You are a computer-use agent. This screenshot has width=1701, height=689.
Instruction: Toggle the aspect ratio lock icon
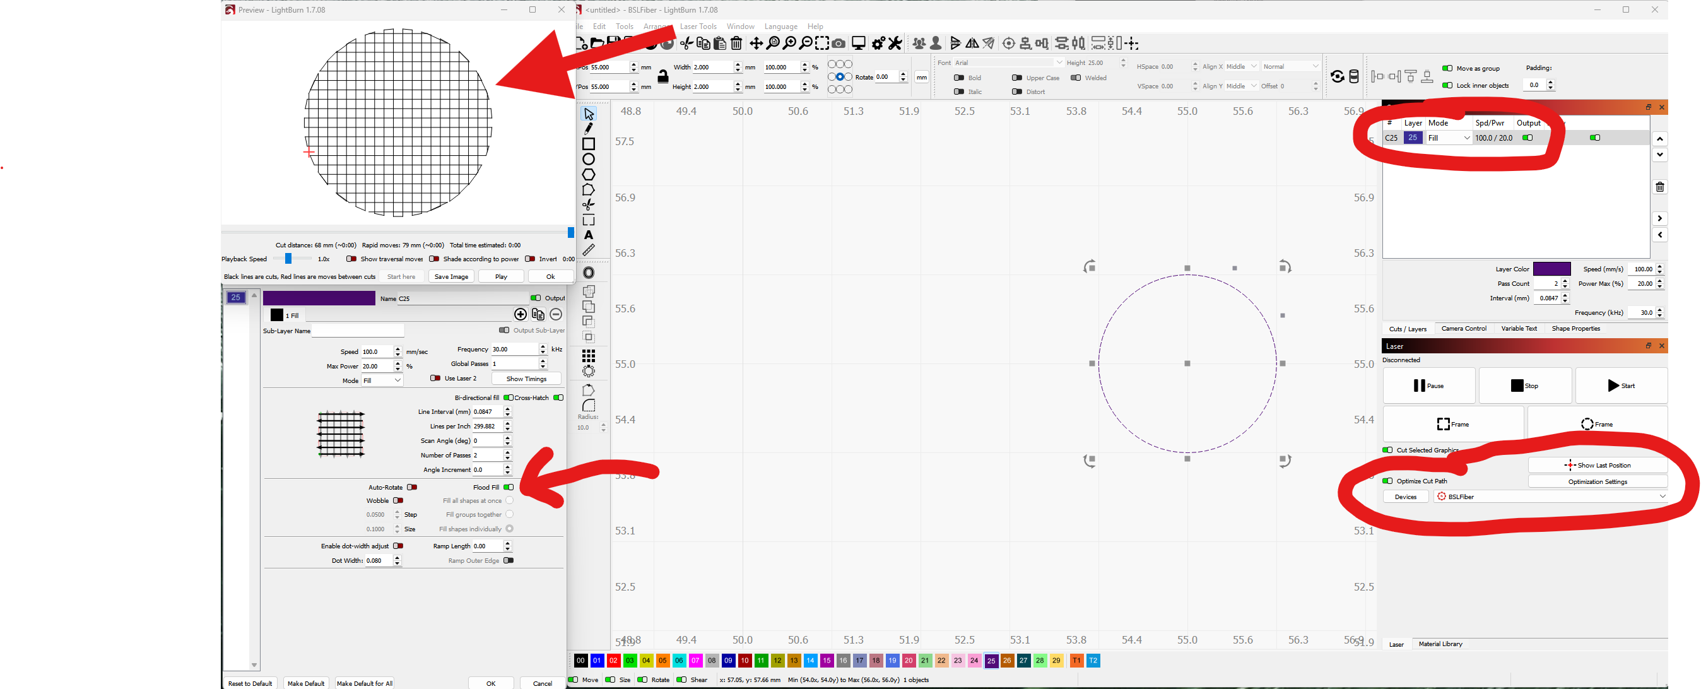pos(663,77)
